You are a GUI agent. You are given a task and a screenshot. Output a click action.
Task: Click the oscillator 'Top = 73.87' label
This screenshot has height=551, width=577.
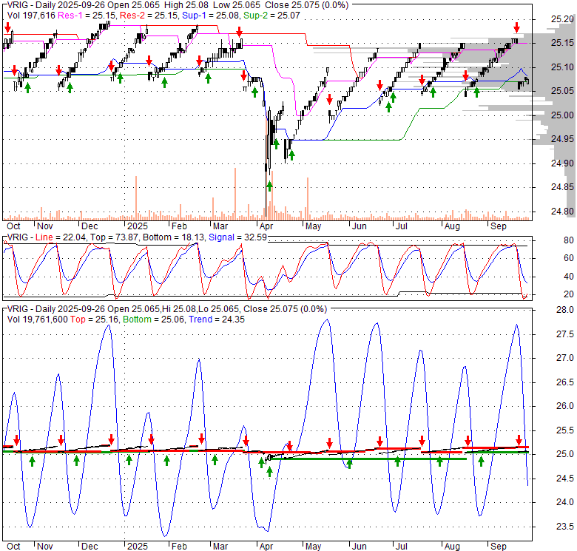click(115, 237)
